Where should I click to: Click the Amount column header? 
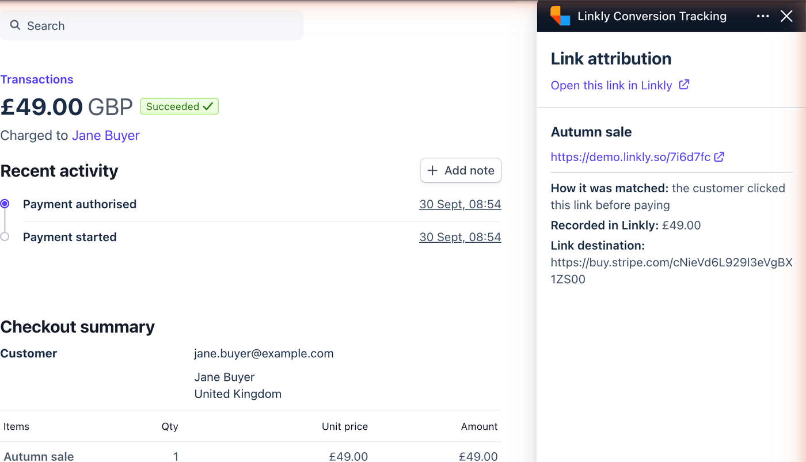[x=480, y=426]
